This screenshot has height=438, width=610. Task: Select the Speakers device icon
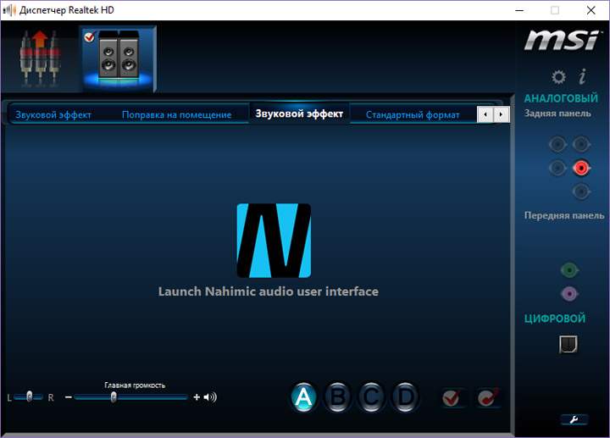[119, 58]
